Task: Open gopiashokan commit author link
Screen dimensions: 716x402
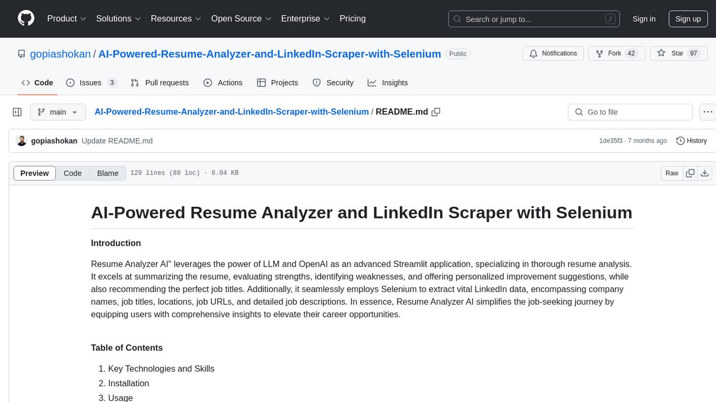Action: (x=54, y=141)
